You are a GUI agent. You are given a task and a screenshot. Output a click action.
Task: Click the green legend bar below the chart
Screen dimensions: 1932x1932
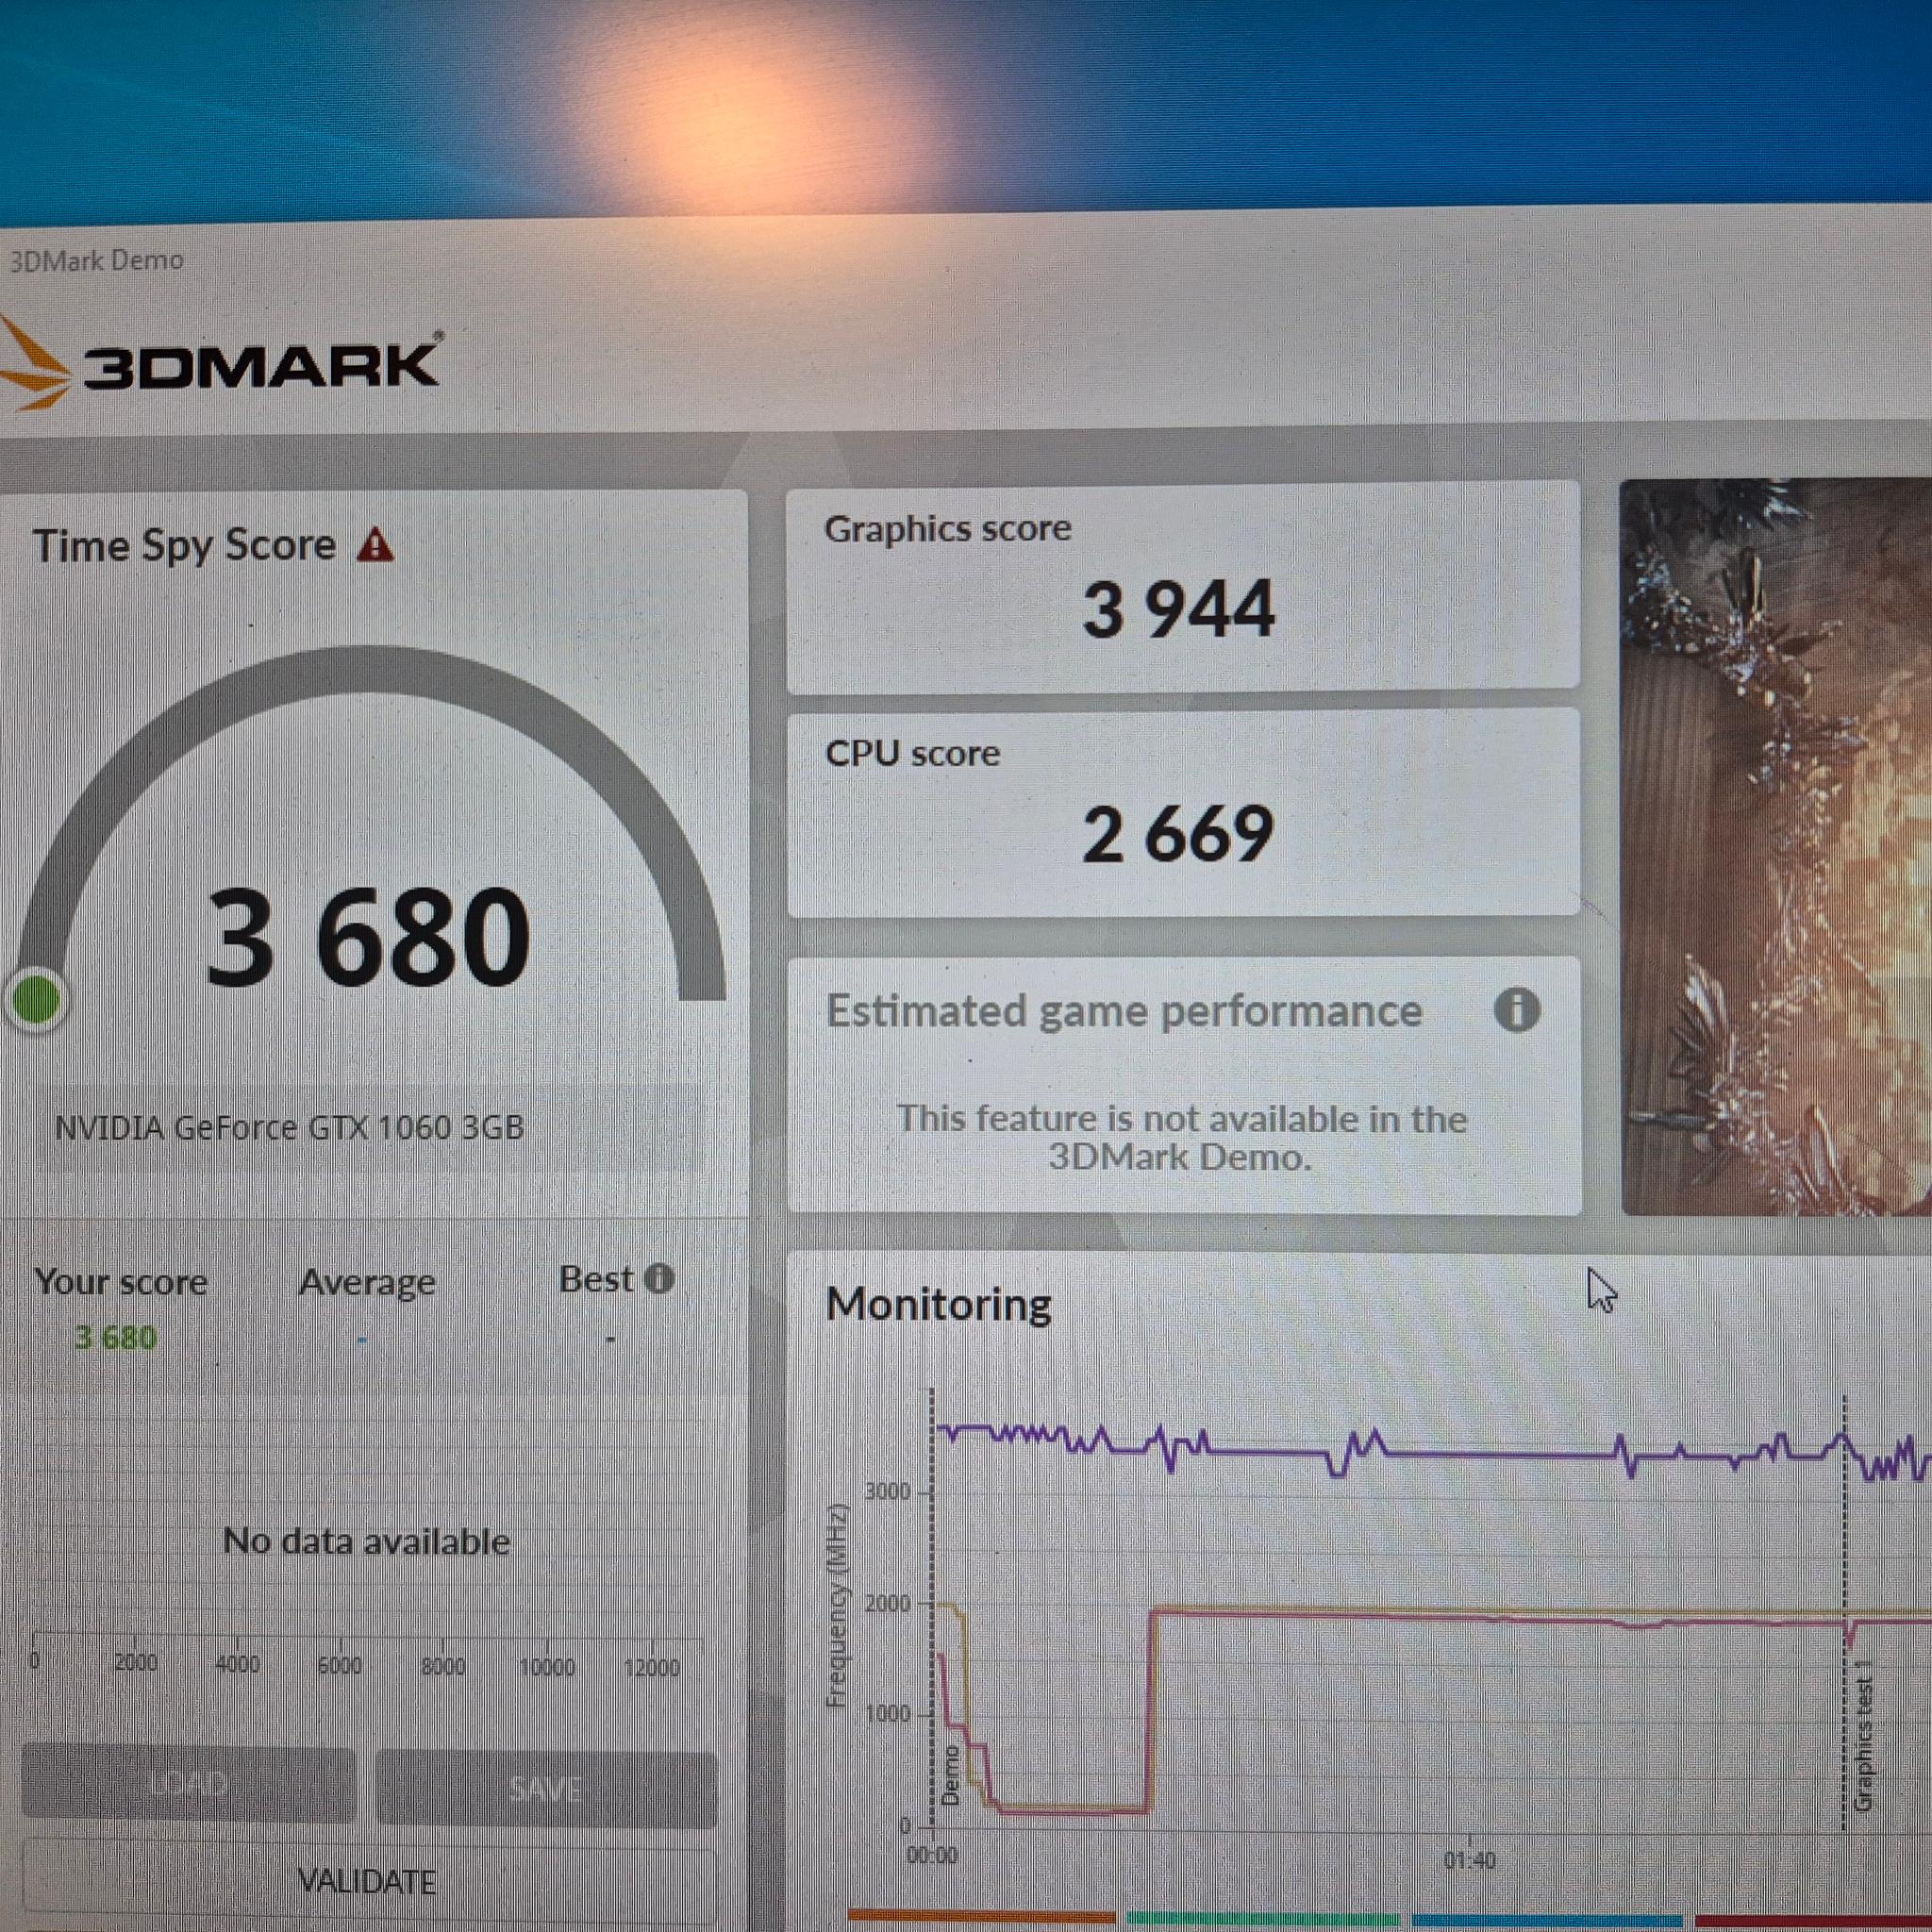[1262, 1918]
